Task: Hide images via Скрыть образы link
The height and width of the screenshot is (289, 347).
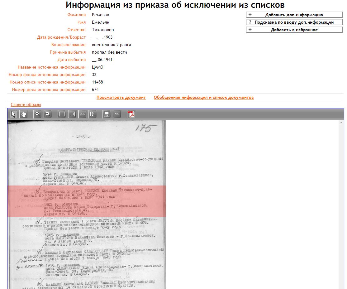Action: tap(26, 104)
